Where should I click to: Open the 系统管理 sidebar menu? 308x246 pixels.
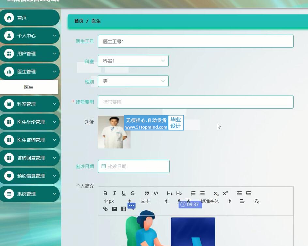(x=29, y=194)
